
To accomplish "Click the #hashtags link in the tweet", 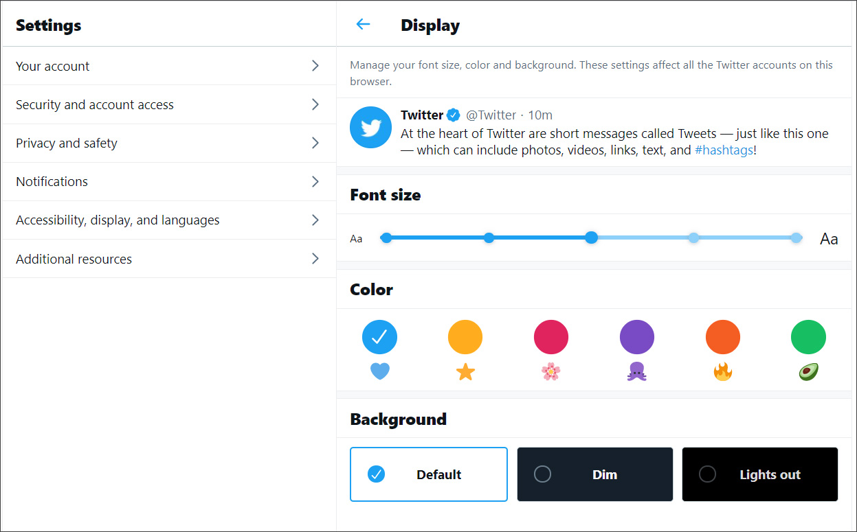I will pyautogui.click(x=724, y=150).
